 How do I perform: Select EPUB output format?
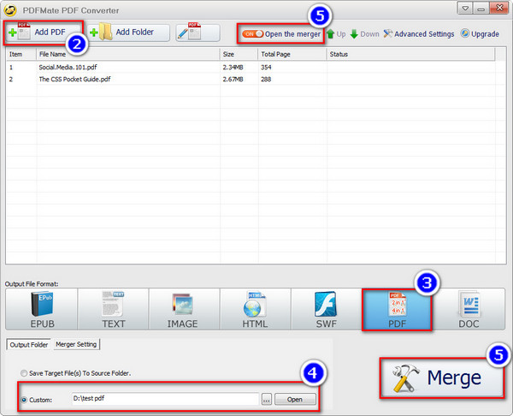click(x=42, y=309)
